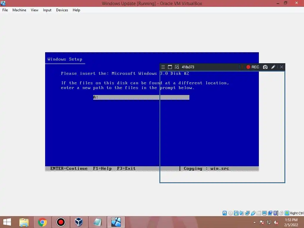Image resolution: width=304 pixels, height=228 pixels.
Task: Click the VirtualBox mouse integration icon
Action: 281,213
